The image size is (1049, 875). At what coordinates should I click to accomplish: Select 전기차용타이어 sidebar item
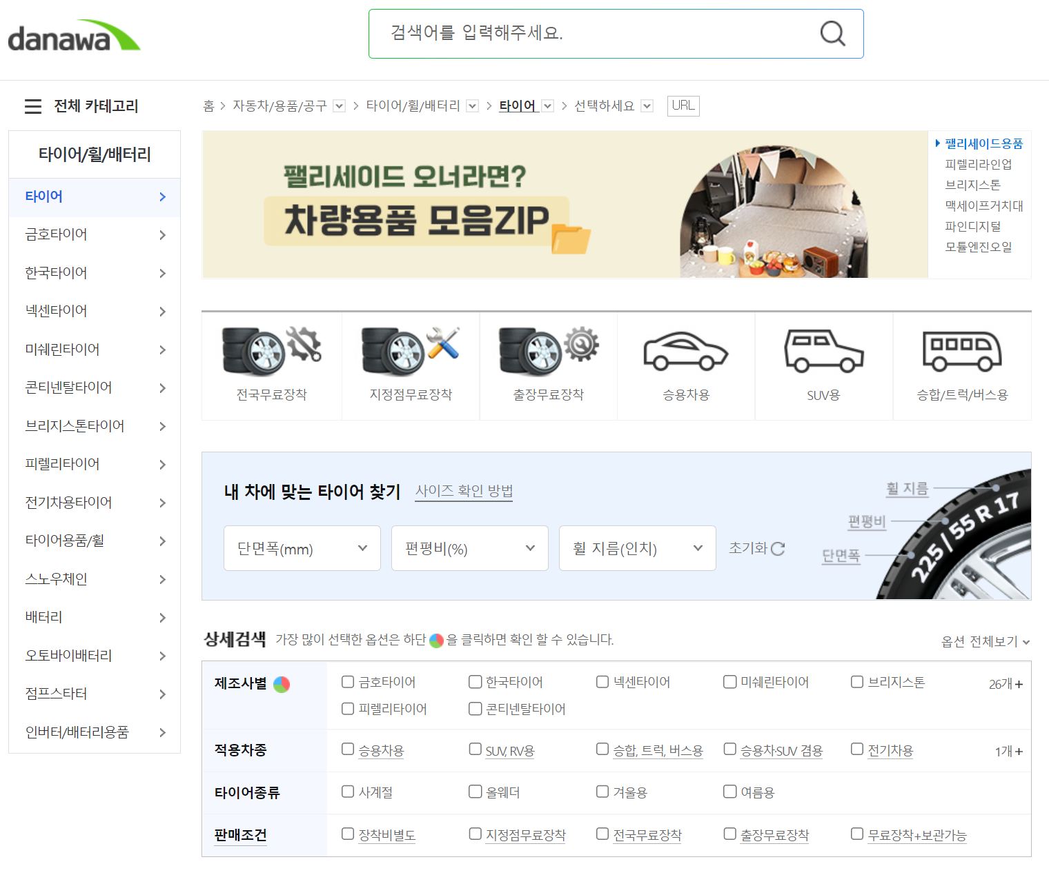95,503
